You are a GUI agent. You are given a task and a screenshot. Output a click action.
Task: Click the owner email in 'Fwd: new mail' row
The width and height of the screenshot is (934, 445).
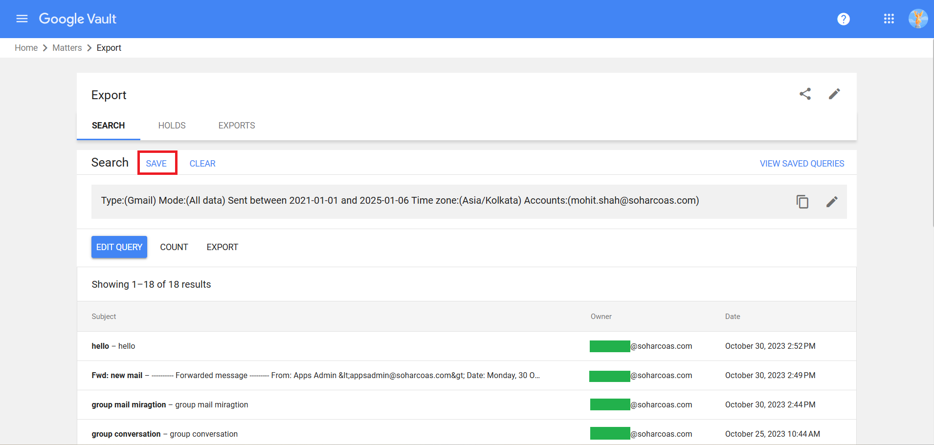tap(641, 376)
